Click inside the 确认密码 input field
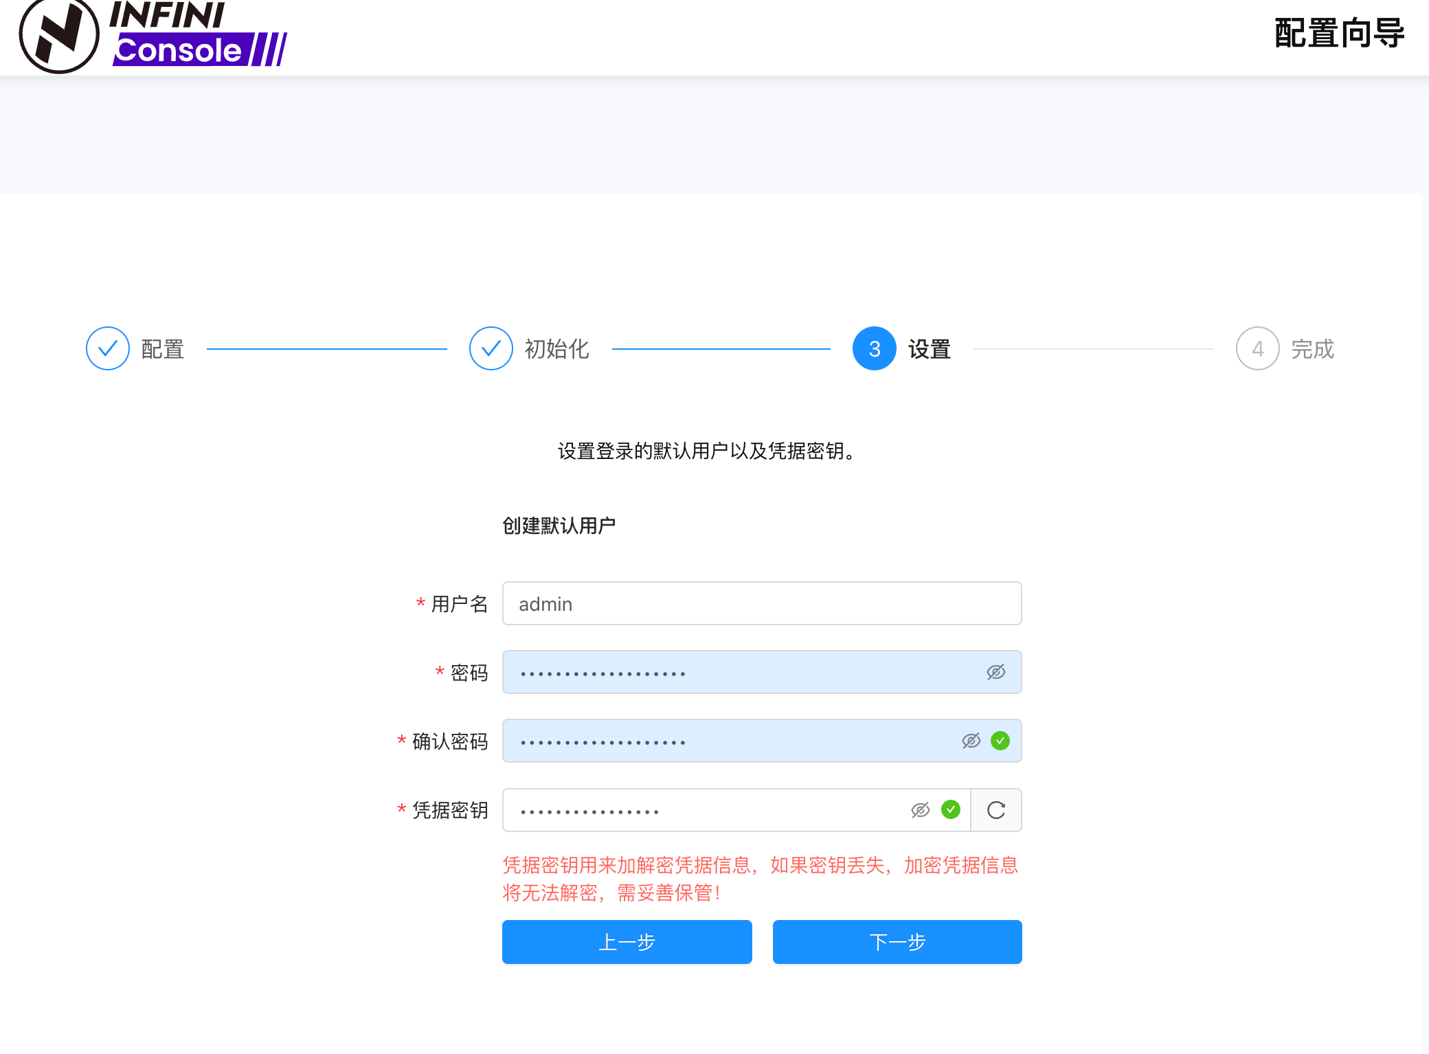The height and width of the screenshot is (1054, 1429). [728, 741]
